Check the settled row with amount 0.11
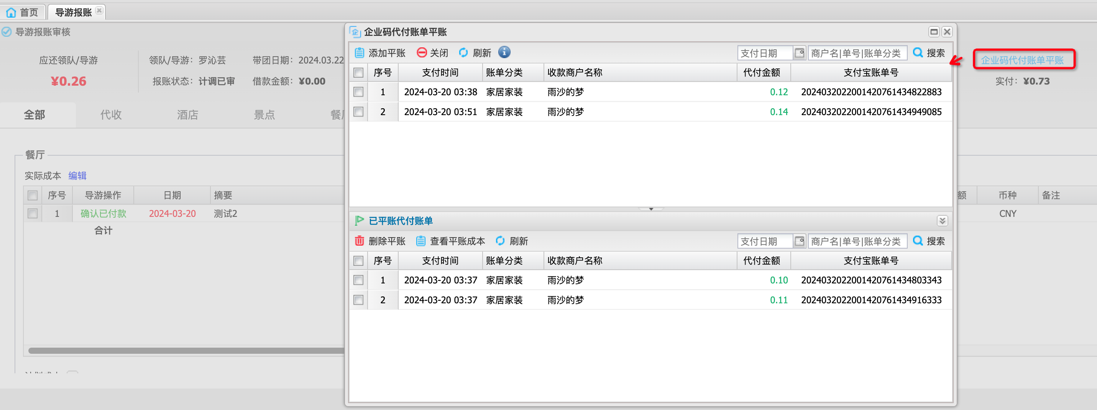 tap(358, 300)
